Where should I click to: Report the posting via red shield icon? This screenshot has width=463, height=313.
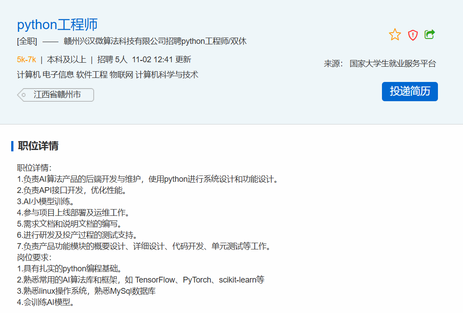[x=412, y=35]
